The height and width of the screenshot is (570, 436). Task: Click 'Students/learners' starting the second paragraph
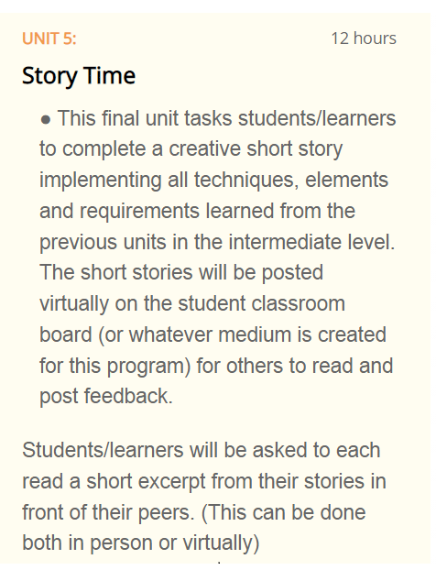pyautogui.click(x=103, y=450)
